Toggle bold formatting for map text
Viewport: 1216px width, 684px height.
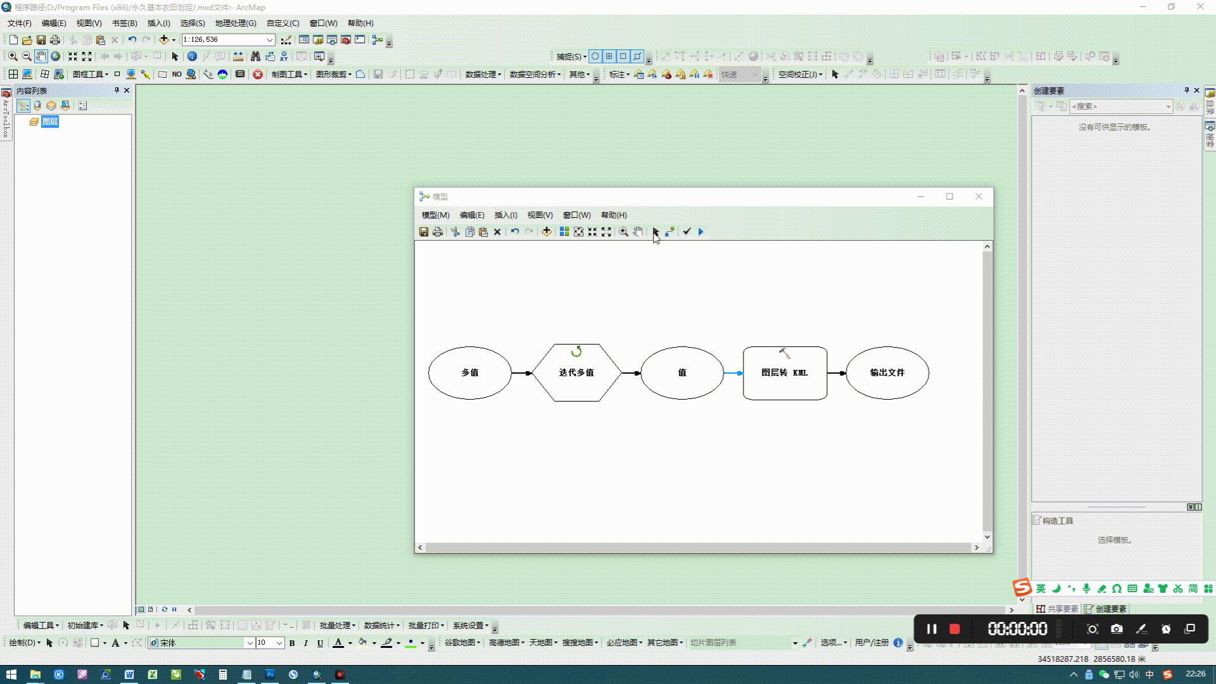click(x=292, y=643)
